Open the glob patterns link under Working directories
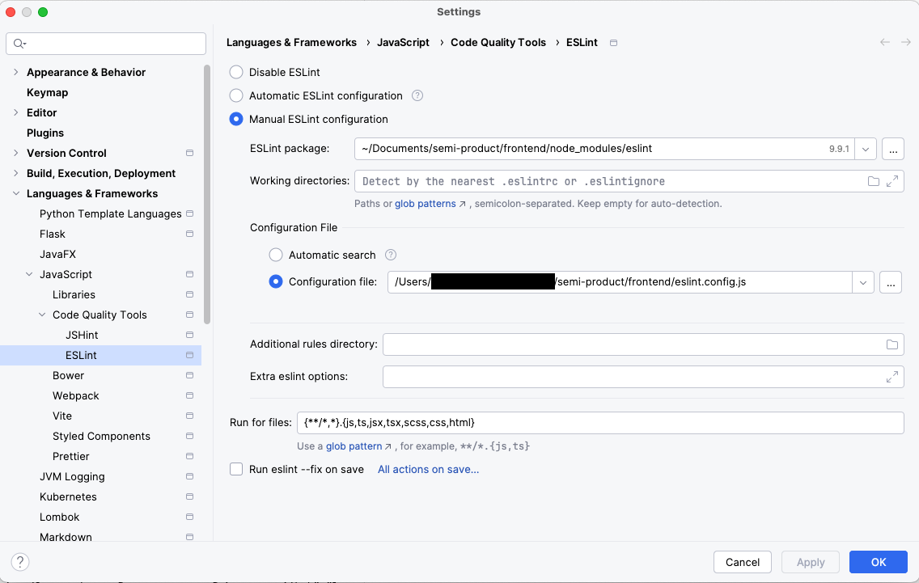Image resolution: width=919 pixels, height=583 pixels. (425, 204)
